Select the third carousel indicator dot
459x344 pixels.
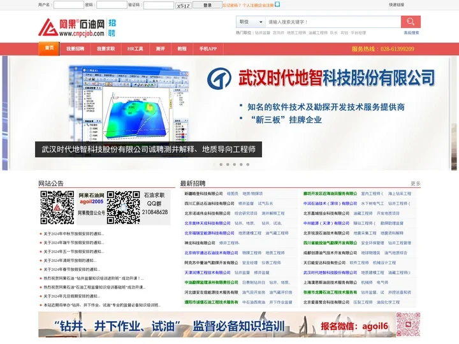click(228, 164)
